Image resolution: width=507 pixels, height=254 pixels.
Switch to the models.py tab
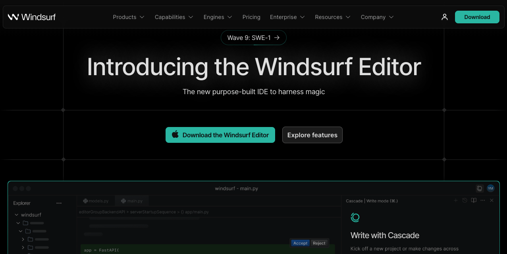coord(96,201)
